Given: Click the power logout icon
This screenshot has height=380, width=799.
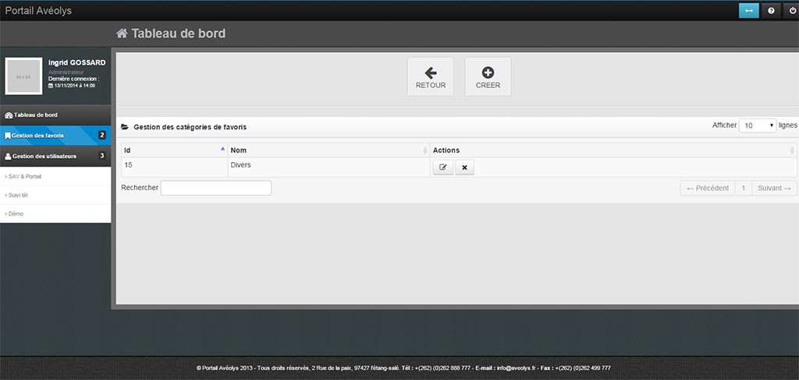Looking at the screenshot, I should [789, 11].
